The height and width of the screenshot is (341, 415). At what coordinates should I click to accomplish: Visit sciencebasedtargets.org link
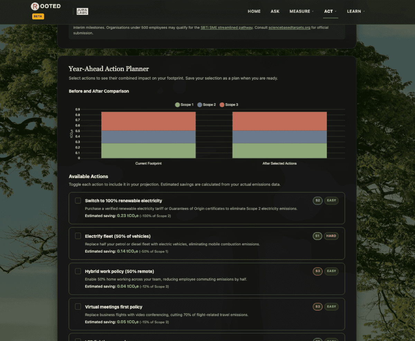(x=289, y=27)
